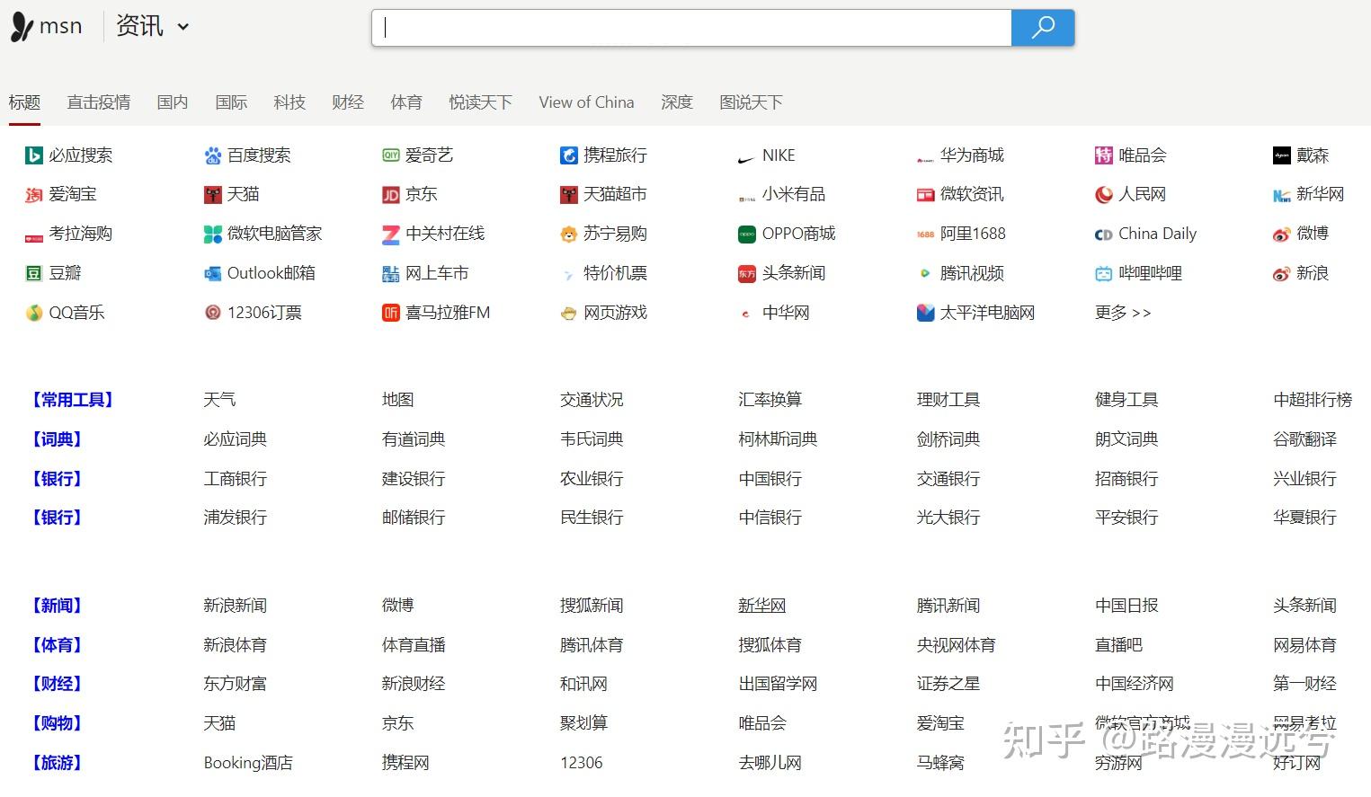Screen dimensions: 1371x797
Task: Click the 工商银行 link
Action: (x=236, y=479)
